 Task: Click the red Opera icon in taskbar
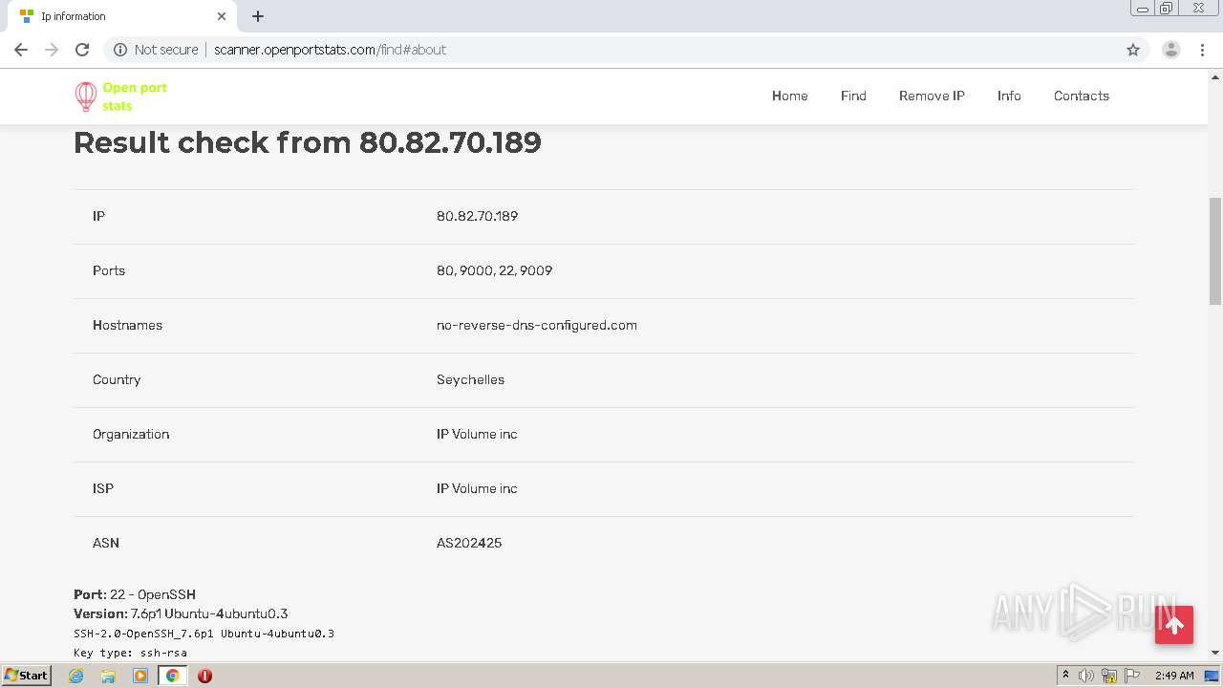(x=204, y=676)
